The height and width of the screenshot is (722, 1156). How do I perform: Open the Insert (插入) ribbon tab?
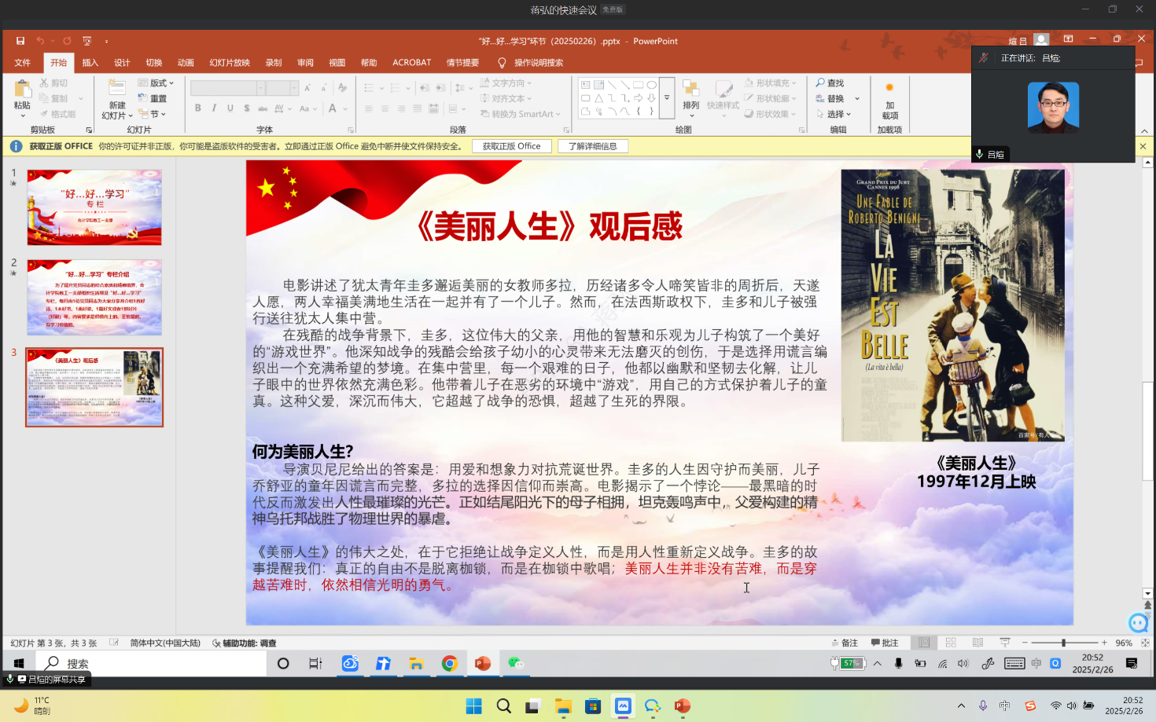tap(90, 63)
